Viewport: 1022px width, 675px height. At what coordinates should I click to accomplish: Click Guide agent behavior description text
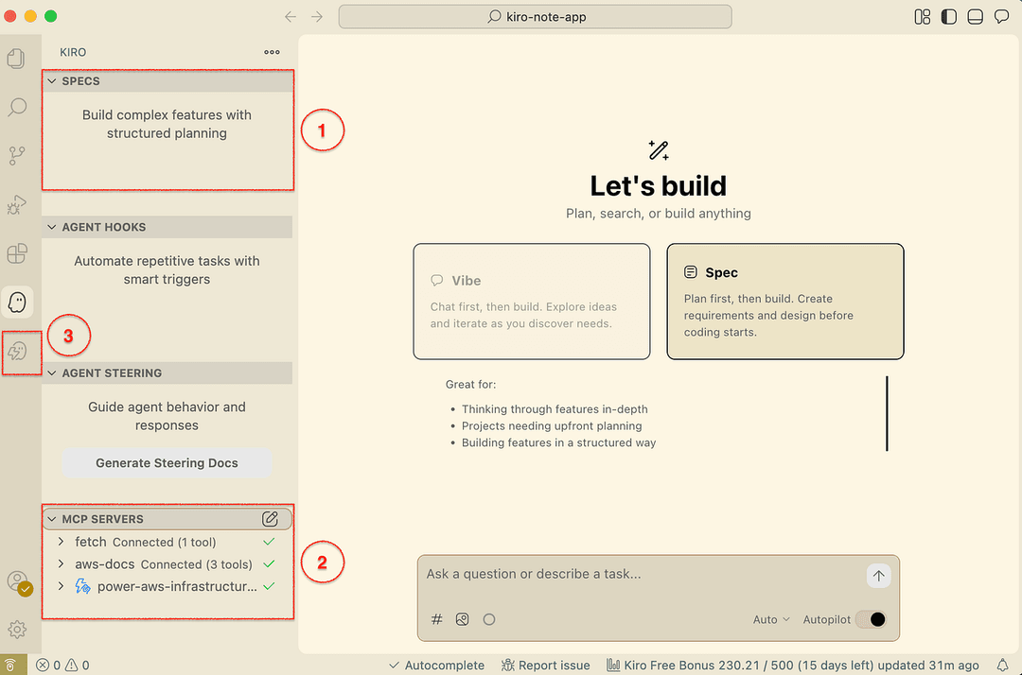[x=167, y=416]
